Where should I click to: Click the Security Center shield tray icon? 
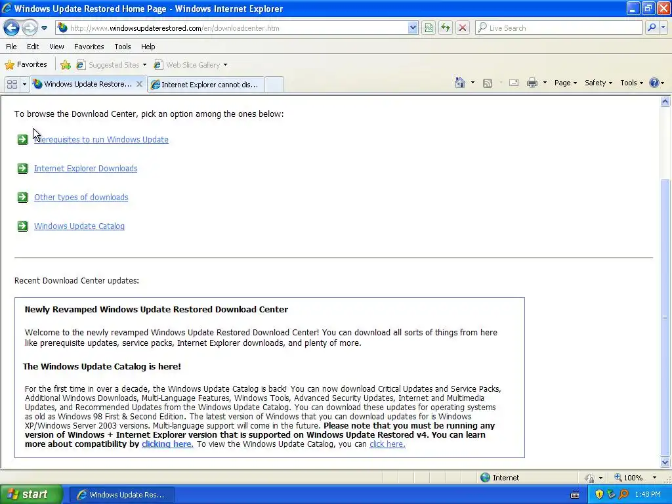click(599, 495)
